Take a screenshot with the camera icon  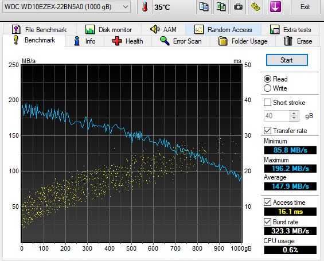[238, 7]
